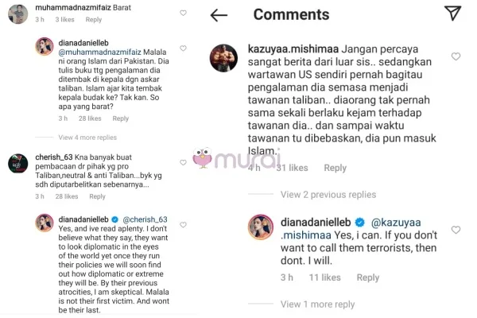Like cherish_63's comment heart

click(x=183, y=162)
